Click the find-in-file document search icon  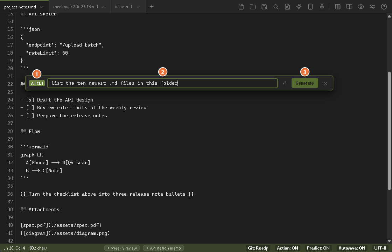point(287,7)
